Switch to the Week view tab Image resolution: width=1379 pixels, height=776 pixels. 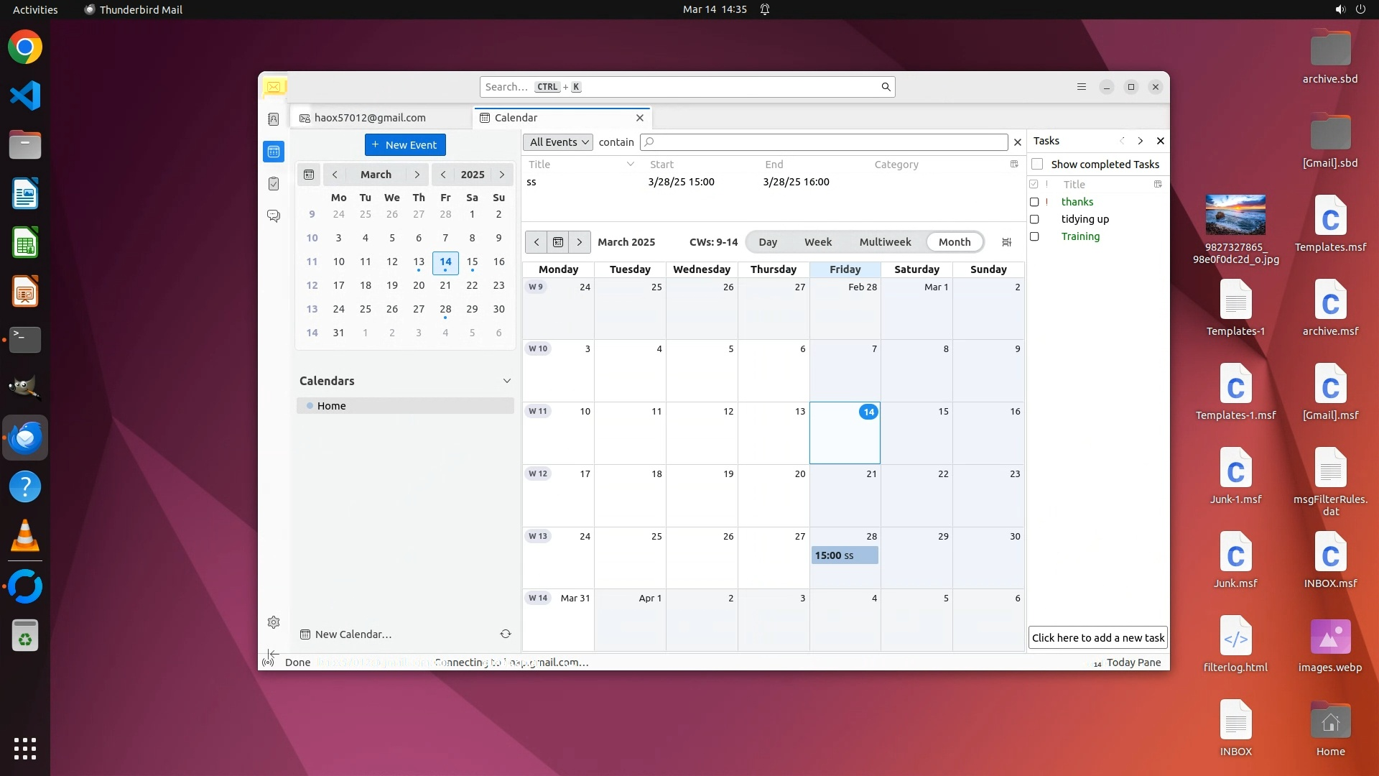click(x=817, y=242)
